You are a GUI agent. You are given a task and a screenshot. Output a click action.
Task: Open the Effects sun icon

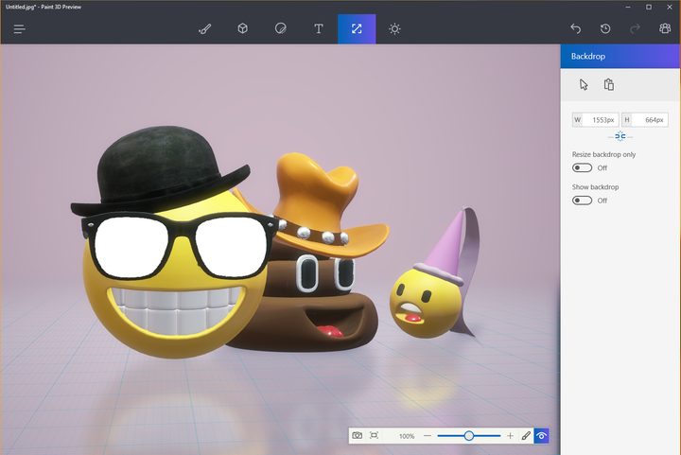[394, 29]
